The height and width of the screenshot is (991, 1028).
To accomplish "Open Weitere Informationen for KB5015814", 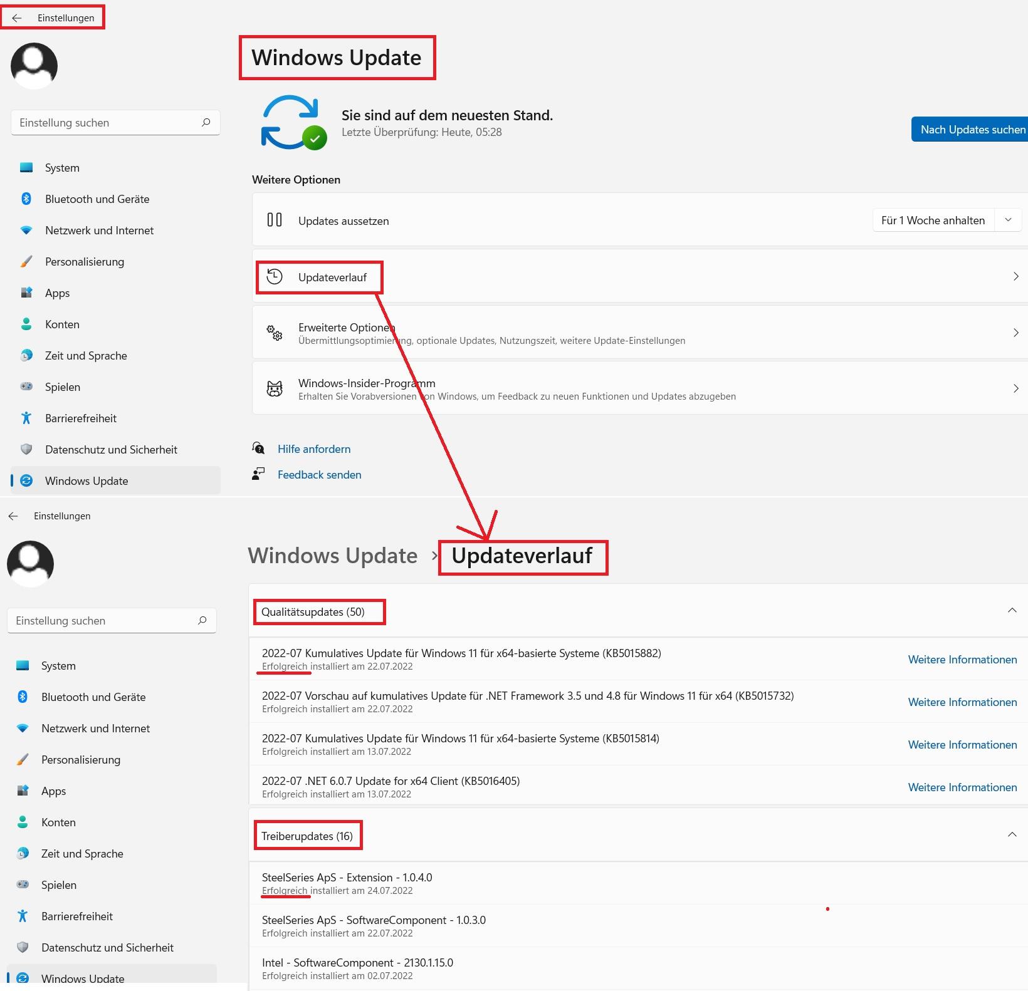I will click(x=962, y=745).
